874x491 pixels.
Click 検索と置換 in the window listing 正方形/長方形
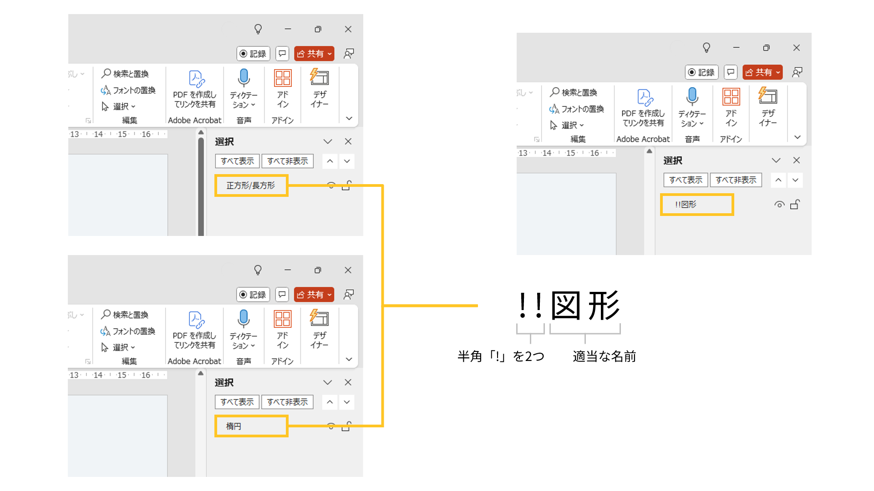126,74
